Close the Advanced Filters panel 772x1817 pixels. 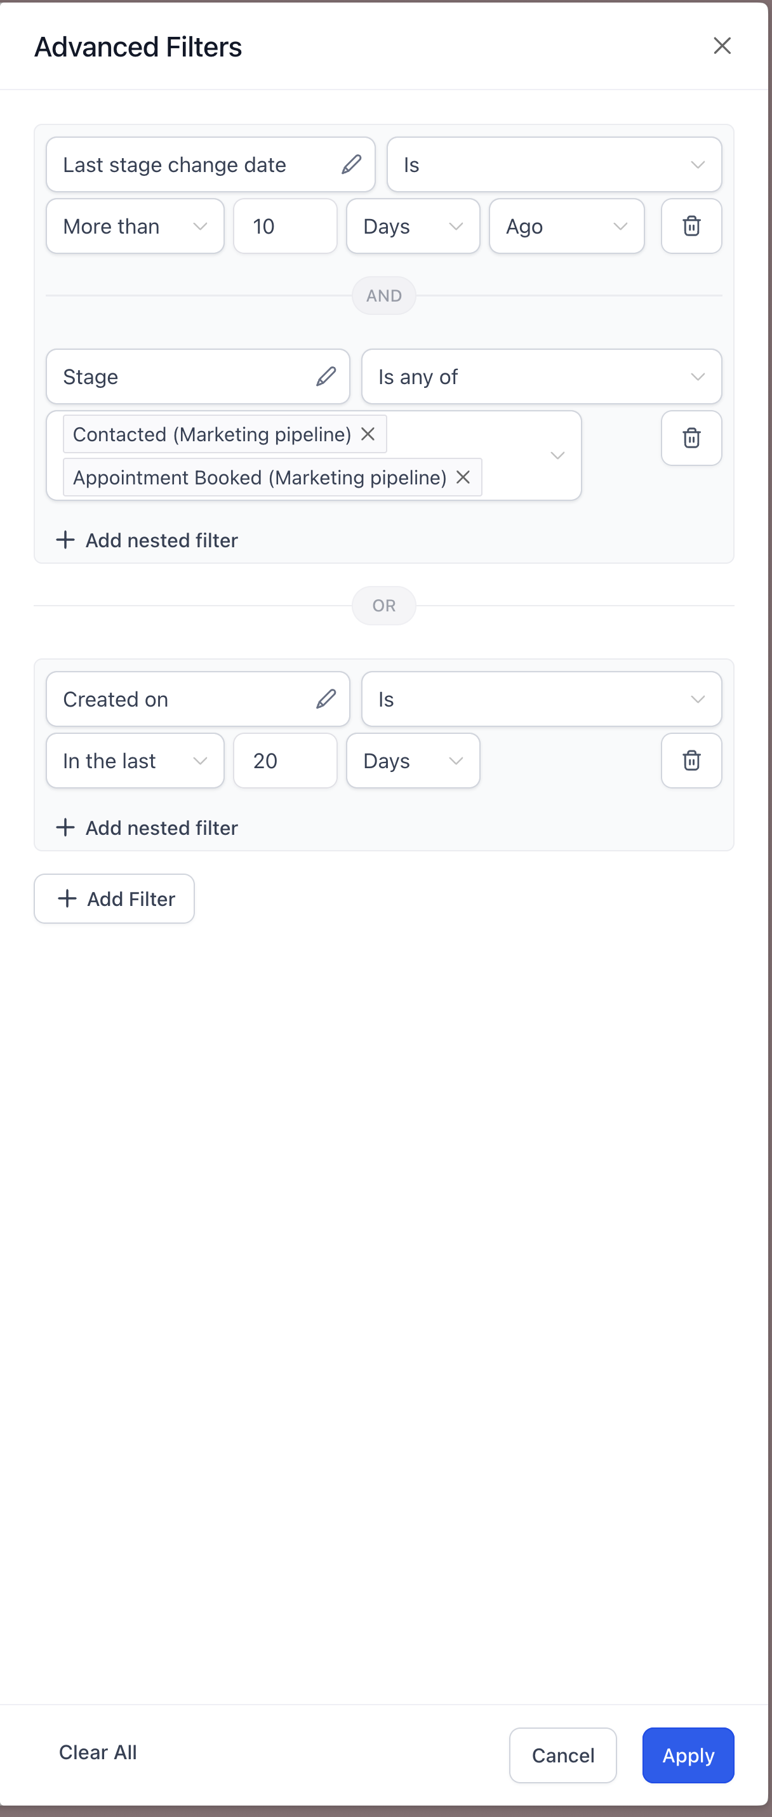click(722, 46)
